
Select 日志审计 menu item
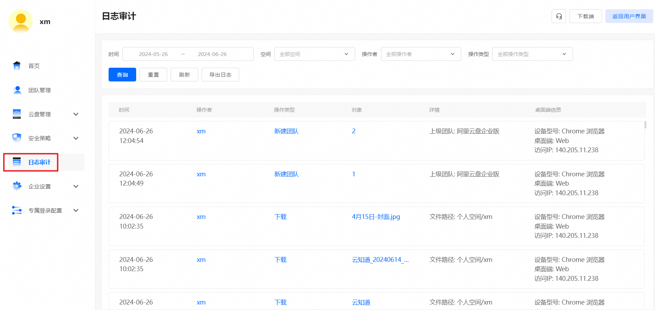(39, 162)
